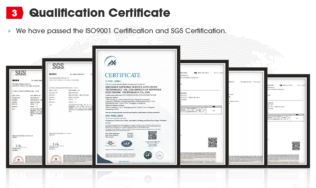Click QR code on fourth framed certificate

point(212,142)
